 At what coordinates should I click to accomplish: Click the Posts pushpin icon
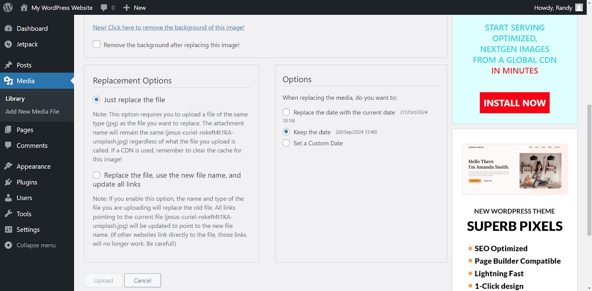pos(9,65)
